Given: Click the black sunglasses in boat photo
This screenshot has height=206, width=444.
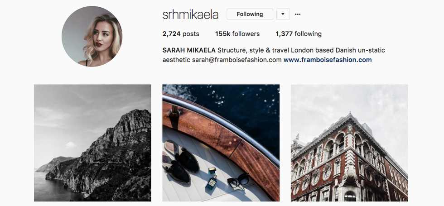Looking at the screenshot, I should (238, 181).
